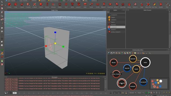171x96 pixels.
Task: Select the k Collision daemon icon
Action: (x=34, y=5)
